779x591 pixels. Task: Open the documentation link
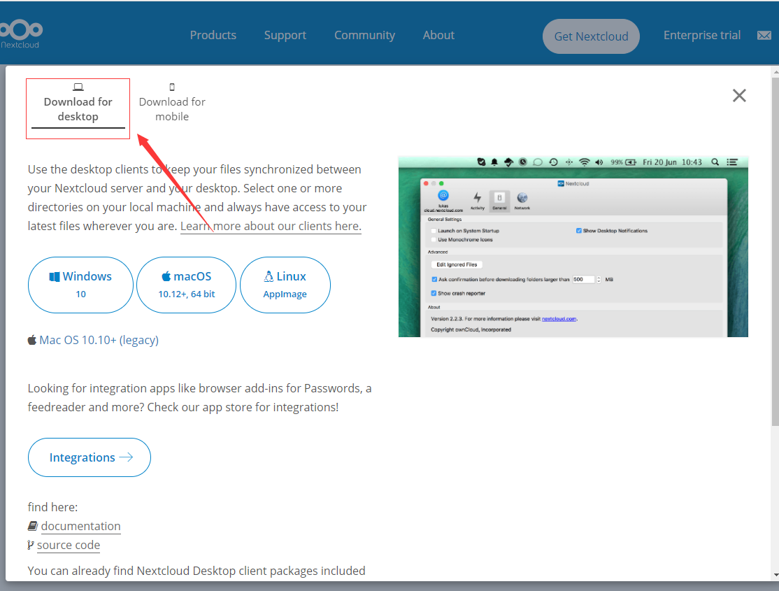81,526
